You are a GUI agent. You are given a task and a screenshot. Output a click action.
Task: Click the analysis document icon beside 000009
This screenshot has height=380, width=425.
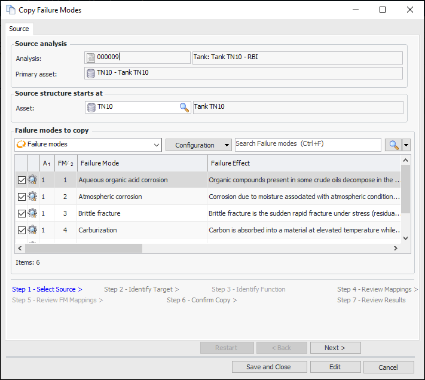click(x=91, y=58)
